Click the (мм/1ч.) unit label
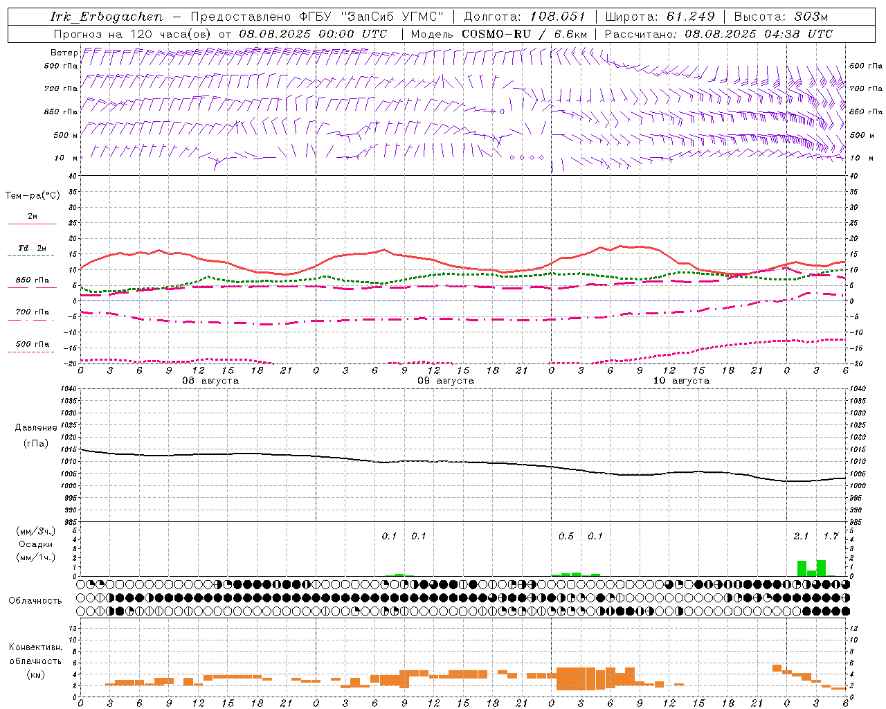The width and height of the screenshot is (886, 709). click(x=35, y=557)
